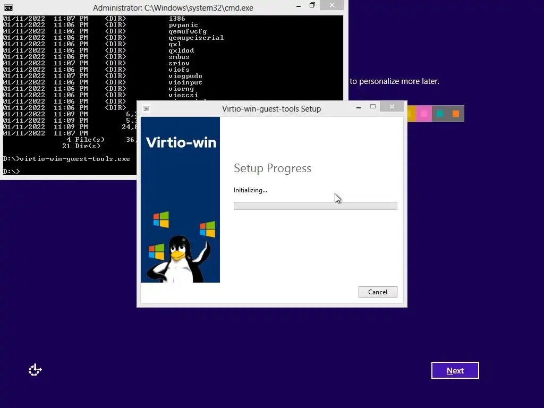The image size is (544, 408).
Task: Close the Administrator cmd.exe window
Action: tap(331, 5)
